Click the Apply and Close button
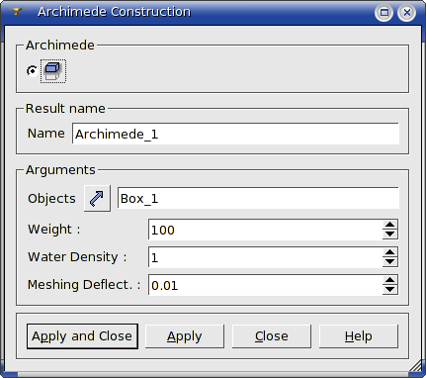Viewport: 426px width, 378px height. pos(82,336)
